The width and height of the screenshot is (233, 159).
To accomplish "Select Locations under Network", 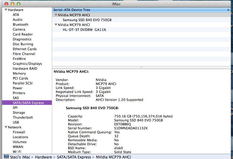I will [x=20, y=137].
